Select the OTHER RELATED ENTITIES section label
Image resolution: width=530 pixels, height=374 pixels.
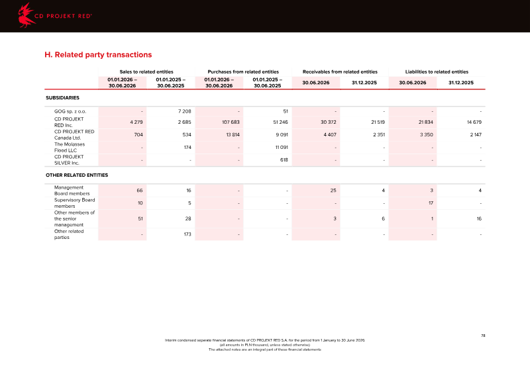(x=77, y=175)
